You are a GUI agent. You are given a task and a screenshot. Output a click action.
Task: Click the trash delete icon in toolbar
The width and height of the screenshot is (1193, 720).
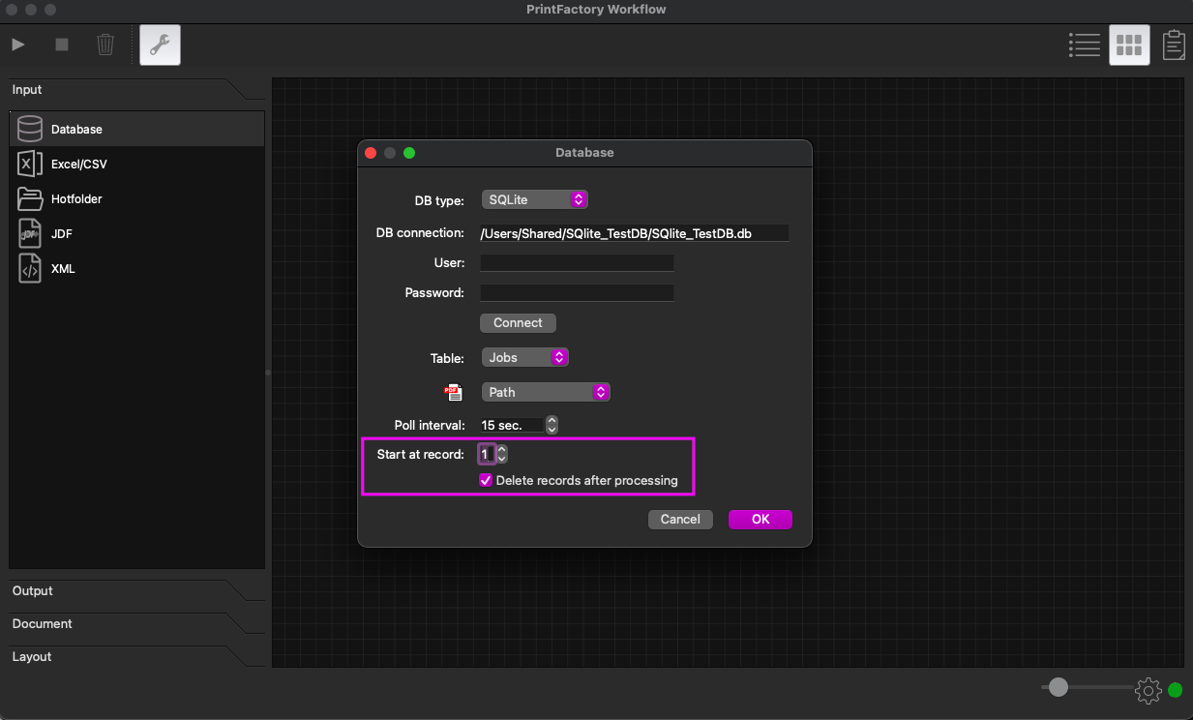(x=105, y=45)
